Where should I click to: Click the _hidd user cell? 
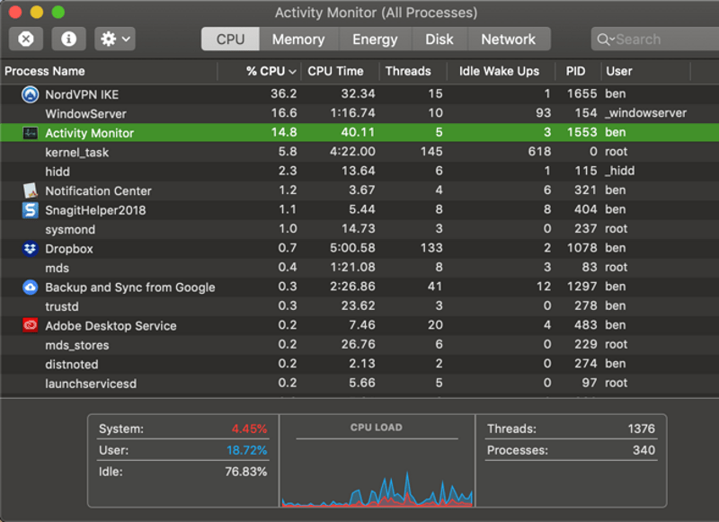click(x=619, y=171)
